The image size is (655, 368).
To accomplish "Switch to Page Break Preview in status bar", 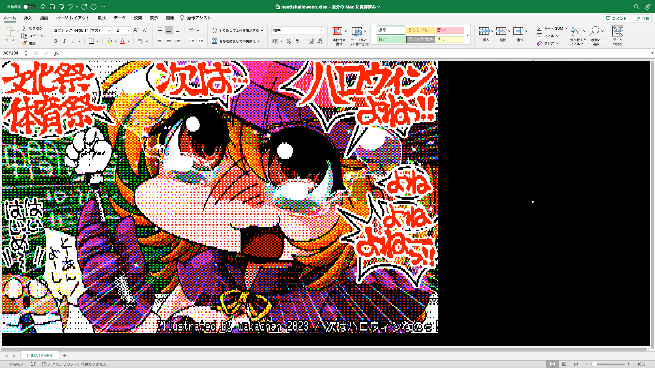I will pos(577,364).
